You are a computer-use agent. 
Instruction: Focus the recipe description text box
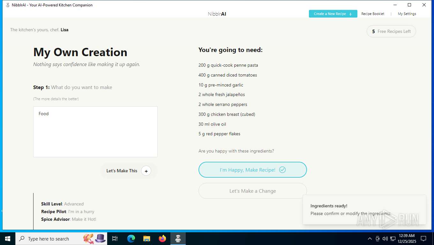coord(95,132)
